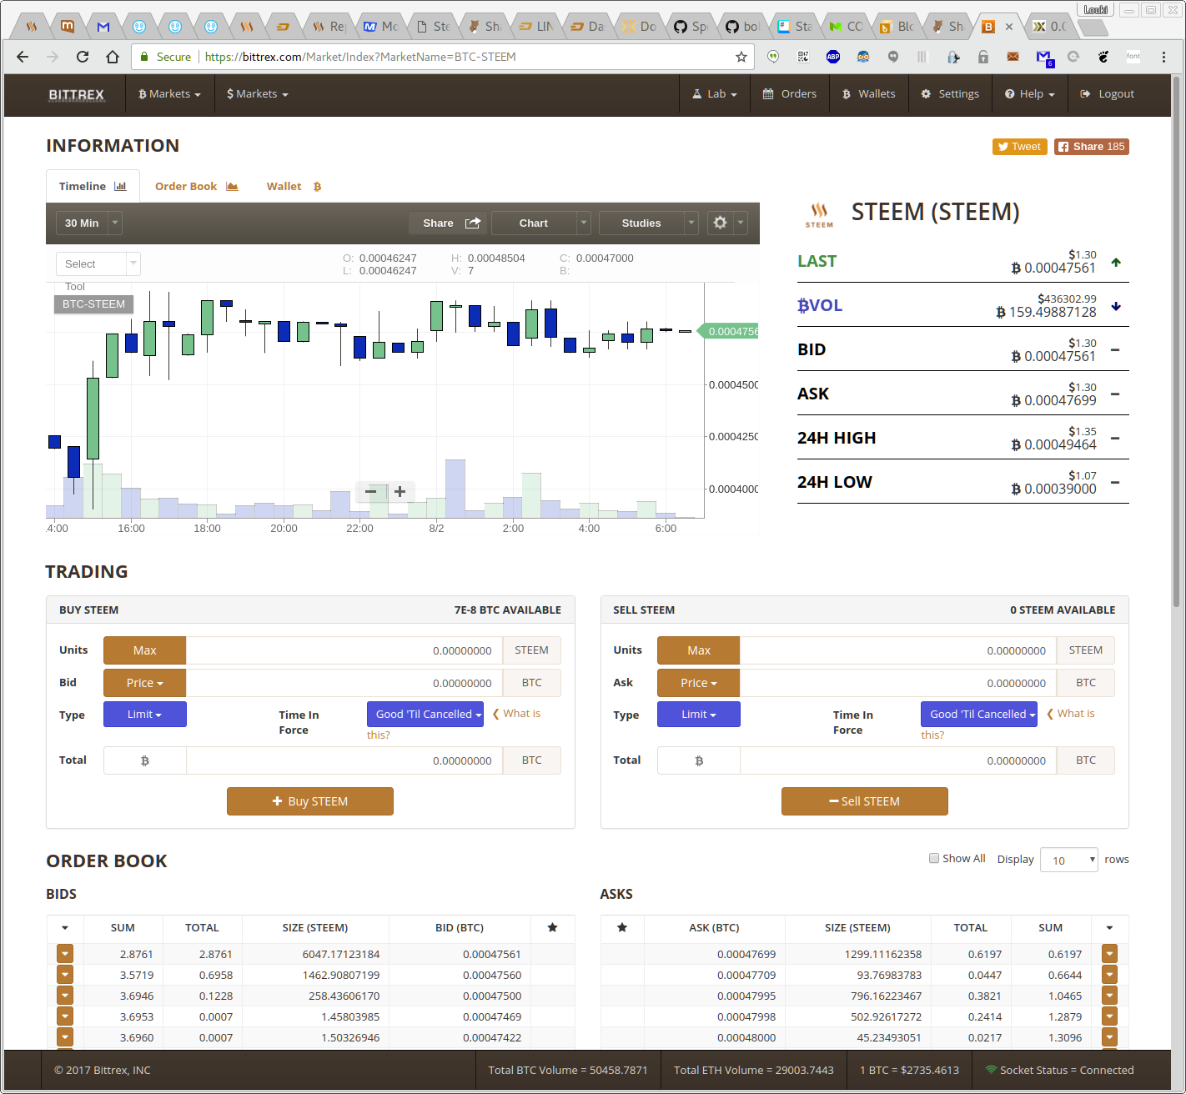Open action menu for ask 0.00047699 row

point(1109,954)
